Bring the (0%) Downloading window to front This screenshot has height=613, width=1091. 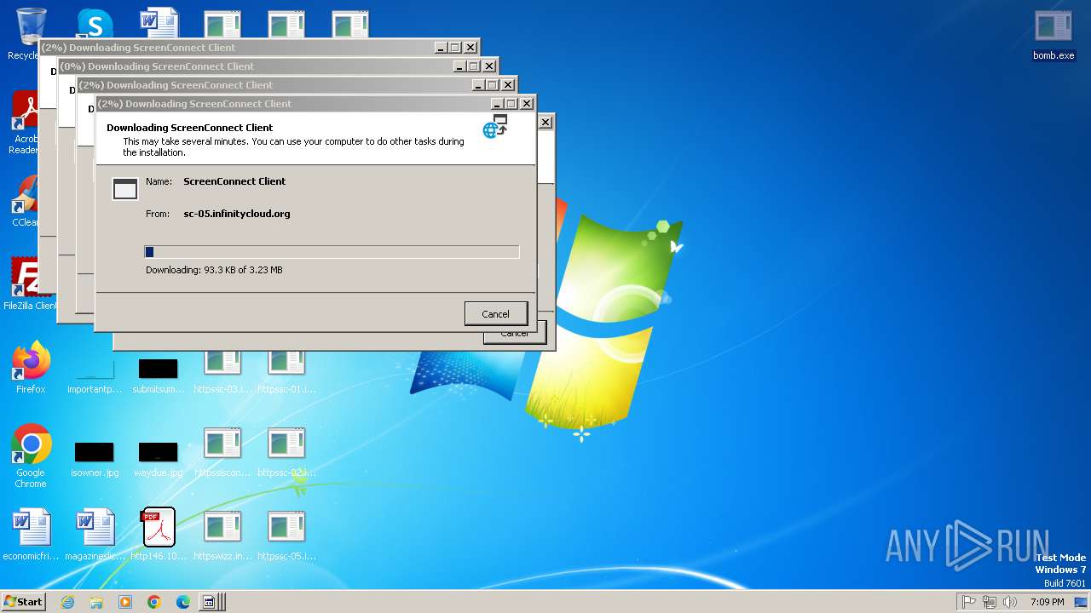256,66
